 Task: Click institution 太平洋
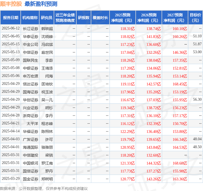[x=32, y=124]
